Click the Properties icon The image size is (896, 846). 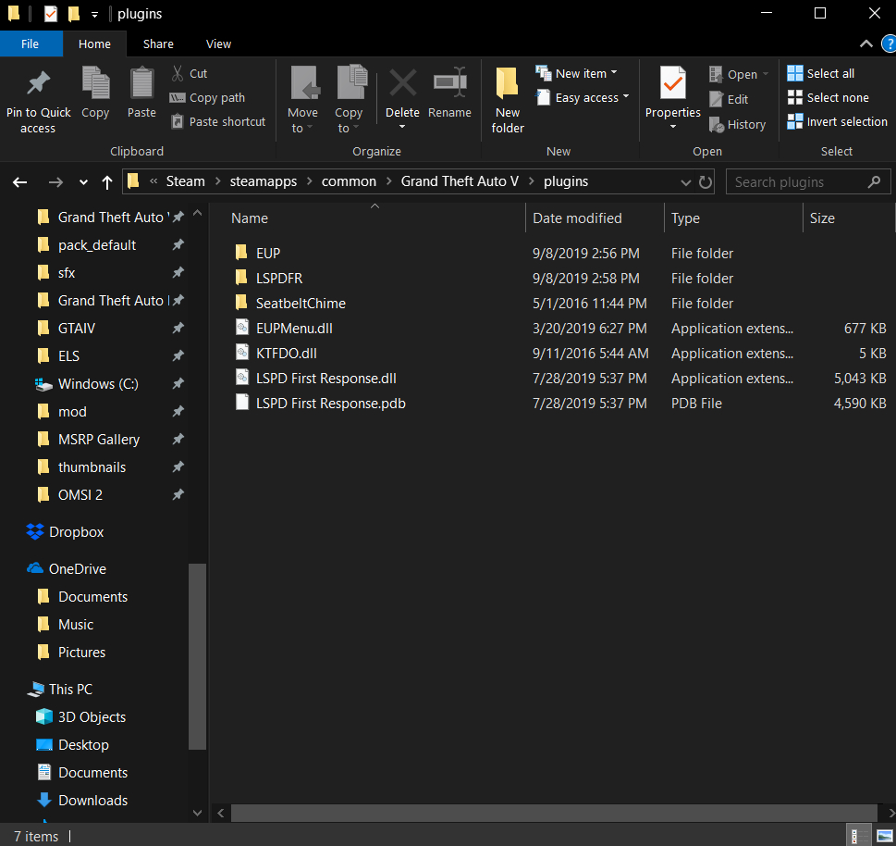tap(672, 83)
